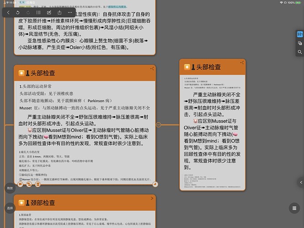This screenshot has width=304, height=228.
Task: Open the round hamburger menu button
Action: click(294, 208)
